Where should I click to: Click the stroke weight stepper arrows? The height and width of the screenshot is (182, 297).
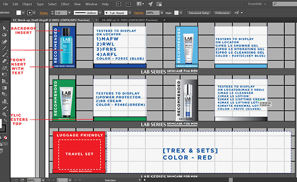click(52, 13)
